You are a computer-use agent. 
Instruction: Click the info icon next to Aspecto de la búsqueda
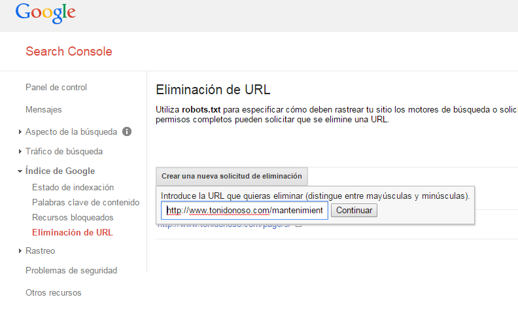click(127, 131)
